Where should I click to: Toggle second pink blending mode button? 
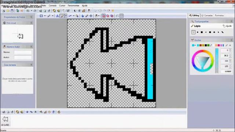tap(108, 16)
